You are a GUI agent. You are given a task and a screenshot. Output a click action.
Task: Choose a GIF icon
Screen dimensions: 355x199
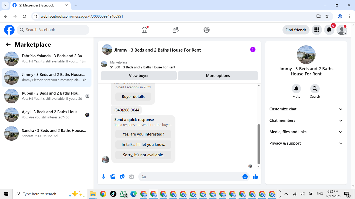click(132, 177)
